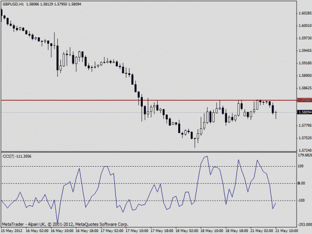
Task: Click the 1.57520 price scale value
Action: coord(305,138)
